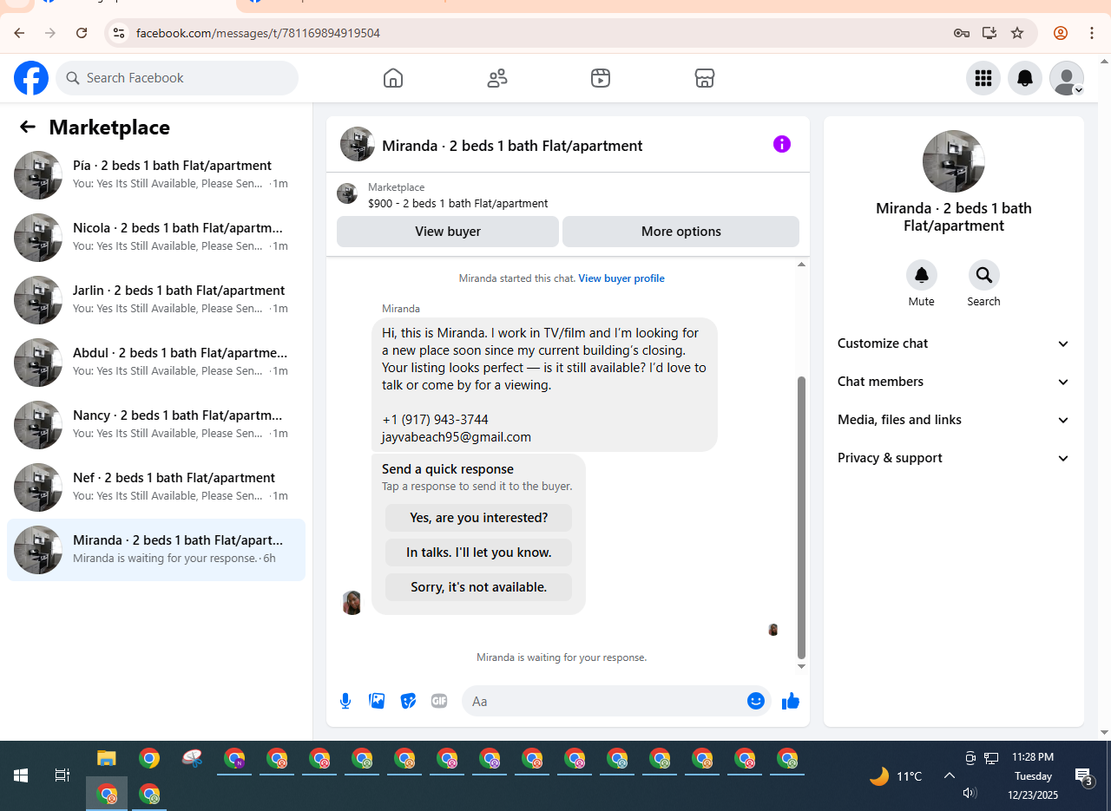Click the email jayvabeach95@gmail.com

pyautogui.click(x=457, y=437)
